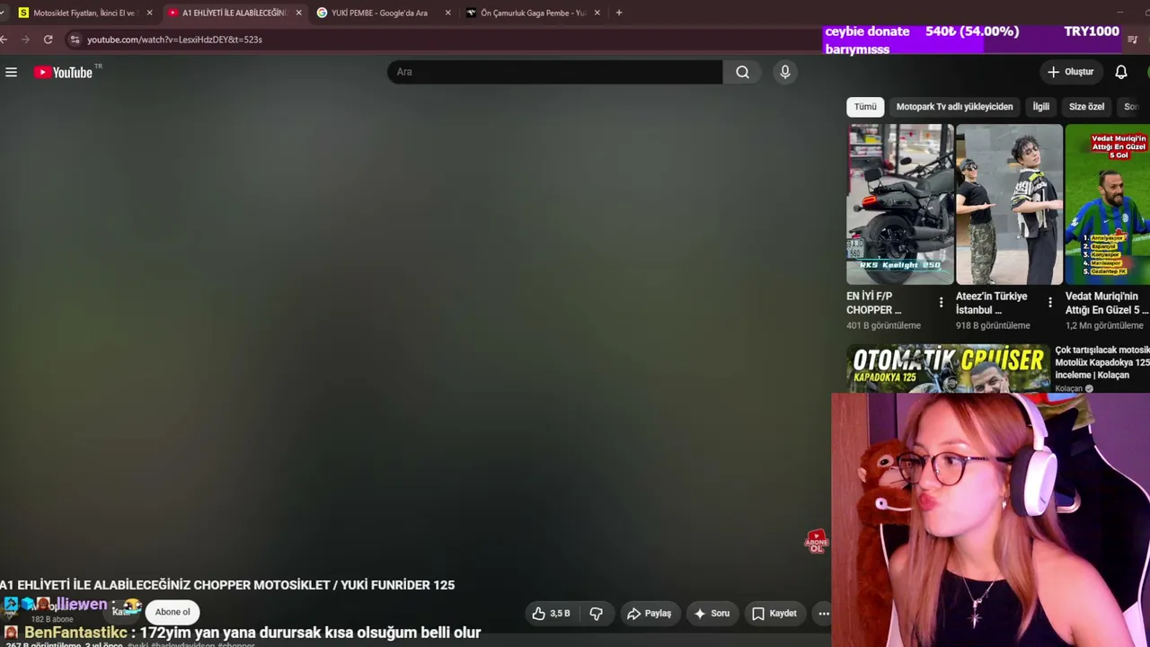Select the Tümü filter chip
Screen dimensions: 1150x647
click(x=865, y=107)
